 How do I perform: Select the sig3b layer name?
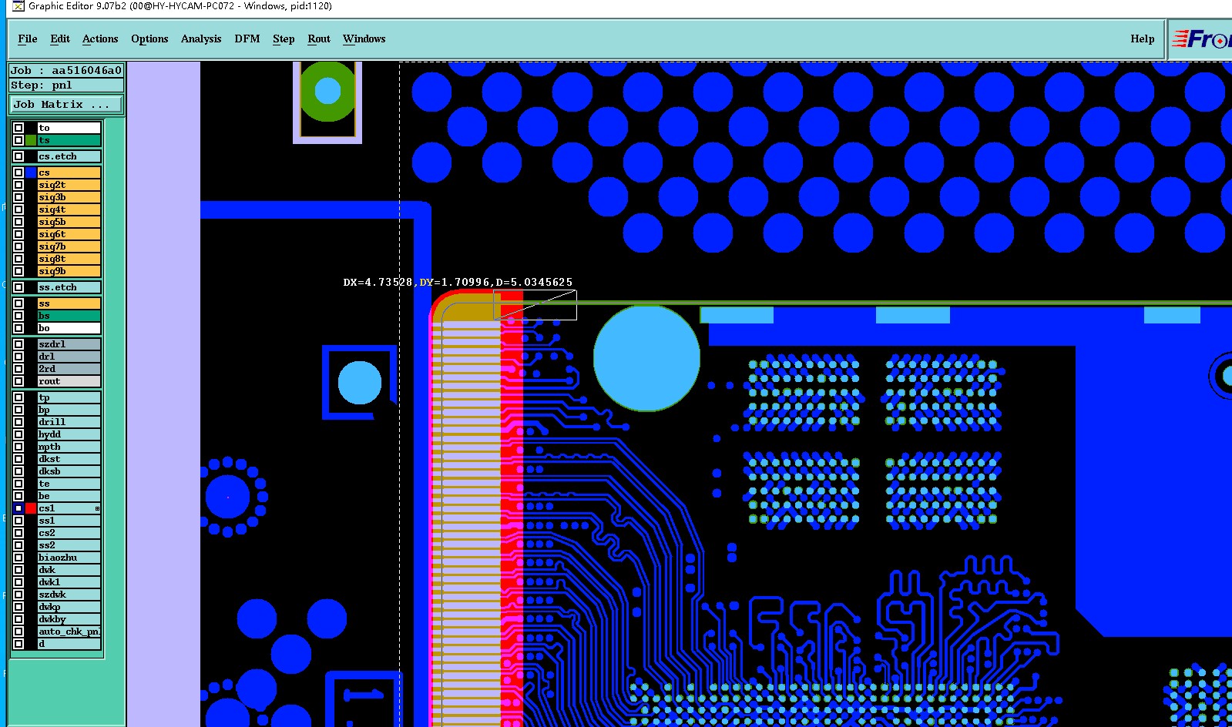click(x=69, y=197)
